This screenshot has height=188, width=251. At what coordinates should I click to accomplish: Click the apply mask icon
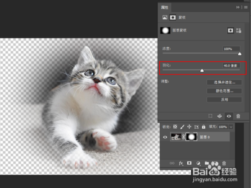(x=219, y=116)
